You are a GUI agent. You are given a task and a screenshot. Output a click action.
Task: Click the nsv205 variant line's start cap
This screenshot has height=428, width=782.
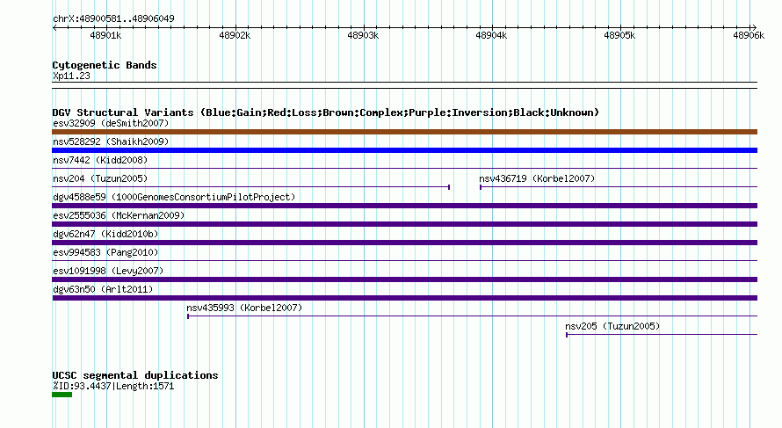pyautogui.click(x=567, y=335)
